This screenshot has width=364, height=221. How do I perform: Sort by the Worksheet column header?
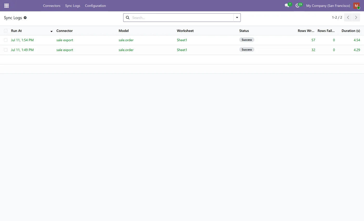coord(185,31)
